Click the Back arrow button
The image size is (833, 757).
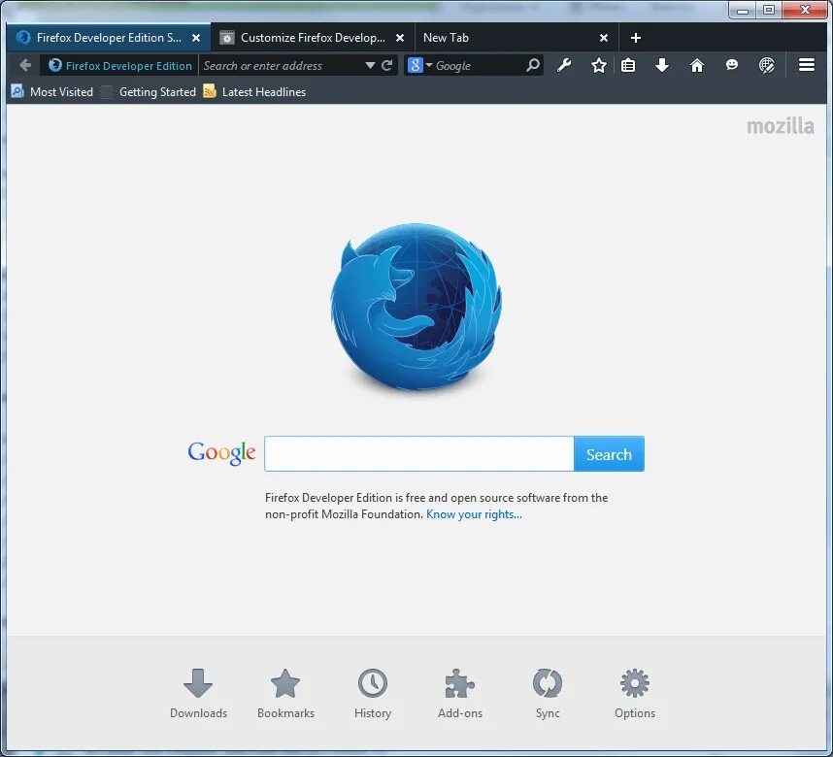tap(25, 65)
